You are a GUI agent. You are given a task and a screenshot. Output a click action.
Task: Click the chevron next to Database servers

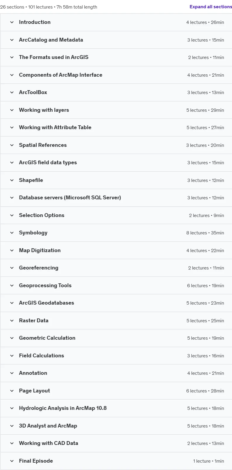coord(12,198)
